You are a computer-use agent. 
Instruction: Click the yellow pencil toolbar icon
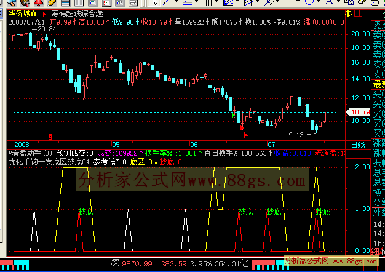pyautogui.click(x=52, y=2)
